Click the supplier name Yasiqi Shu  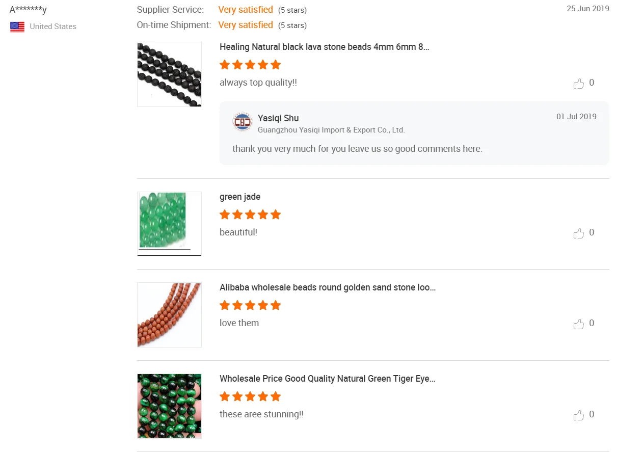[x=278, y=118]
